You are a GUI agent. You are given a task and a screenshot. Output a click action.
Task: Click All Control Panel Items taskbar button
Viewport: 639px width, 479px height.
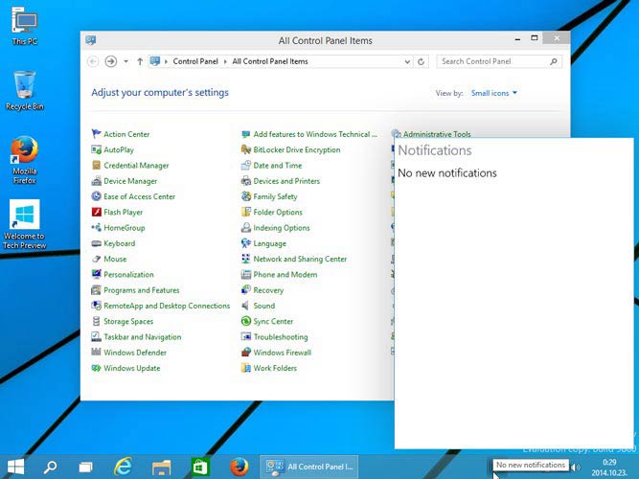coord(308,467)
